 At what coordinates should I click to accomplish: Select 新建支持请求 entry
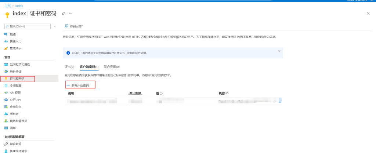click(18, 151)
